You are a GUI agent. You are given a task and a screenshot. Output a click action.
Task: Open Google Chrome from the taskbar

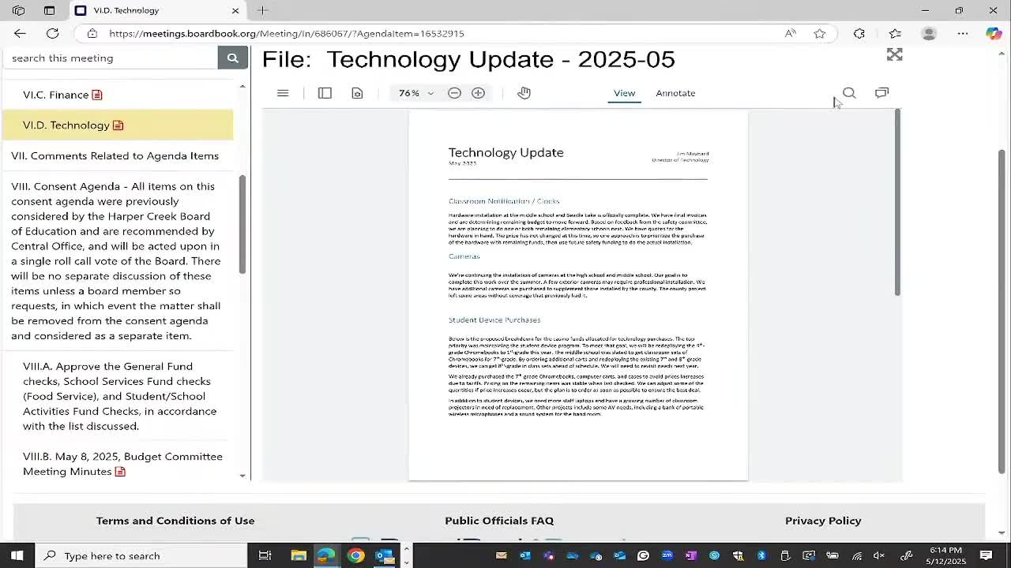(x=355, y=555)
